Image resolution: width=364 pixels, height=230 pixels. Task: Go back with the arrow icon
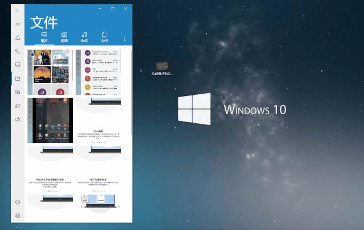click(18, 11)
